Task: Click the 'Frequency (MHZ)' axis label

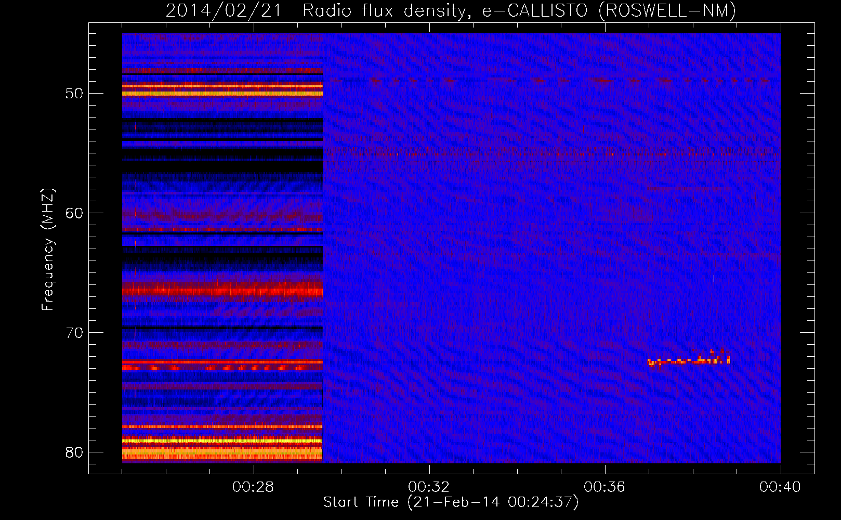Action: coord(48,250)
